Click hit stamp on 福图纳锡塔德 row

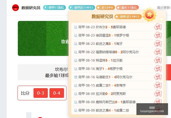pos(158,52)
